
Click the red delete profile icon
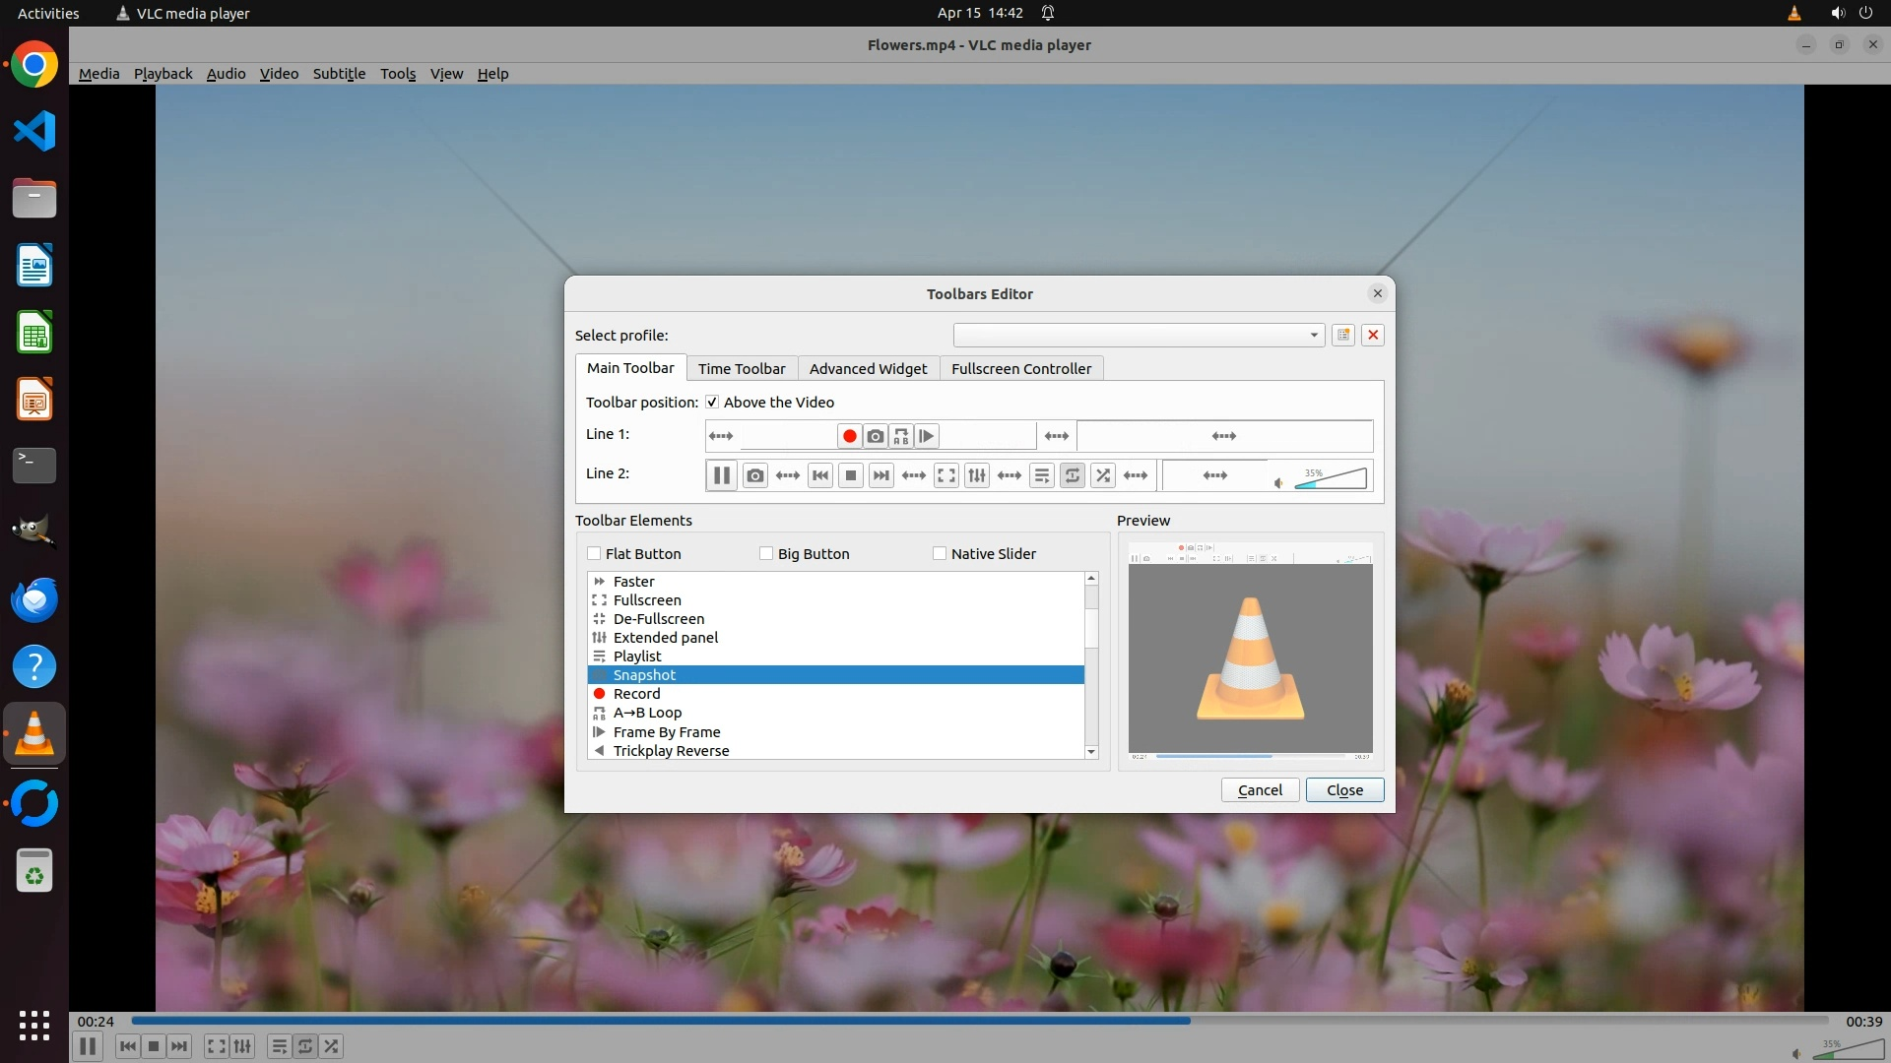click(x=1373, y=336)
